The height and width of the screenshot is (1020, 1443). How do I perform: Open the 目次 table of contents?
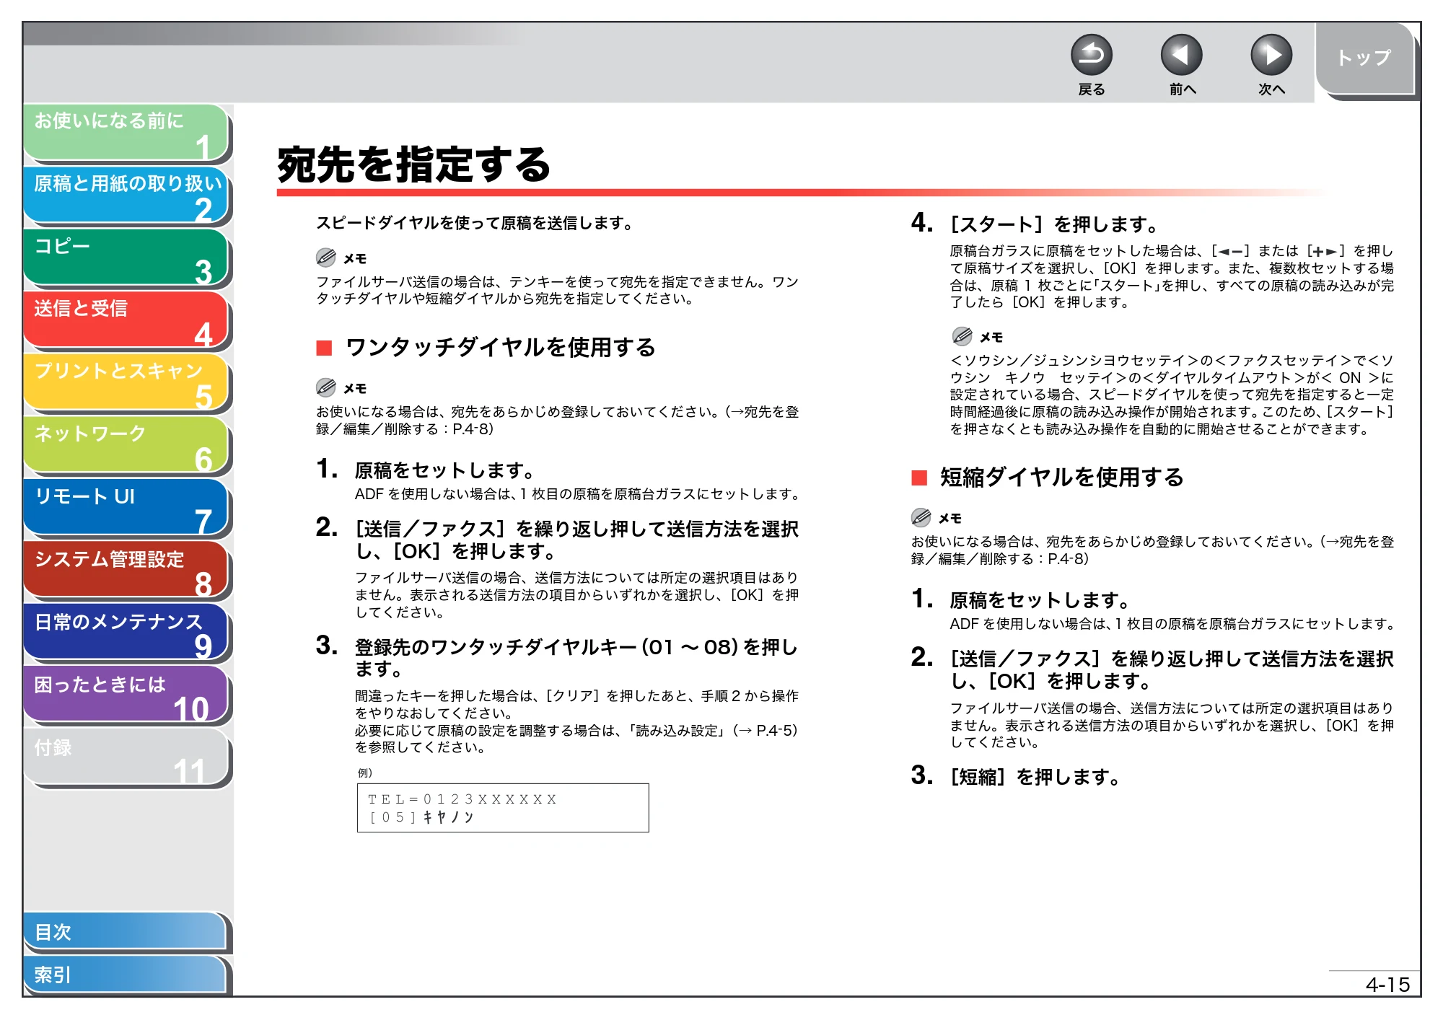click(x=125, y=932)
